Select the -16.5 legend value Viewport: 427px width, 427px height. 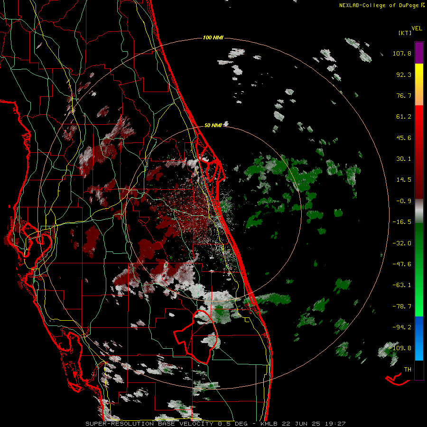tap(402, 222)
